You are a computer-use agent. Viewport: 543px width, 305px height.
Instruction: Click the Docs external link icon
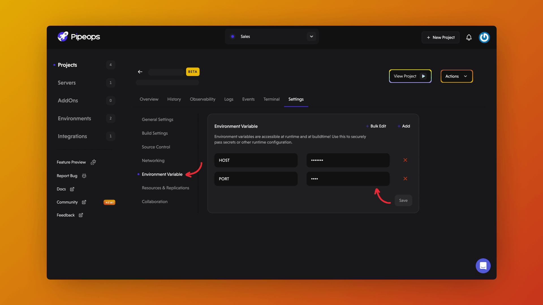tap(72, 189)
